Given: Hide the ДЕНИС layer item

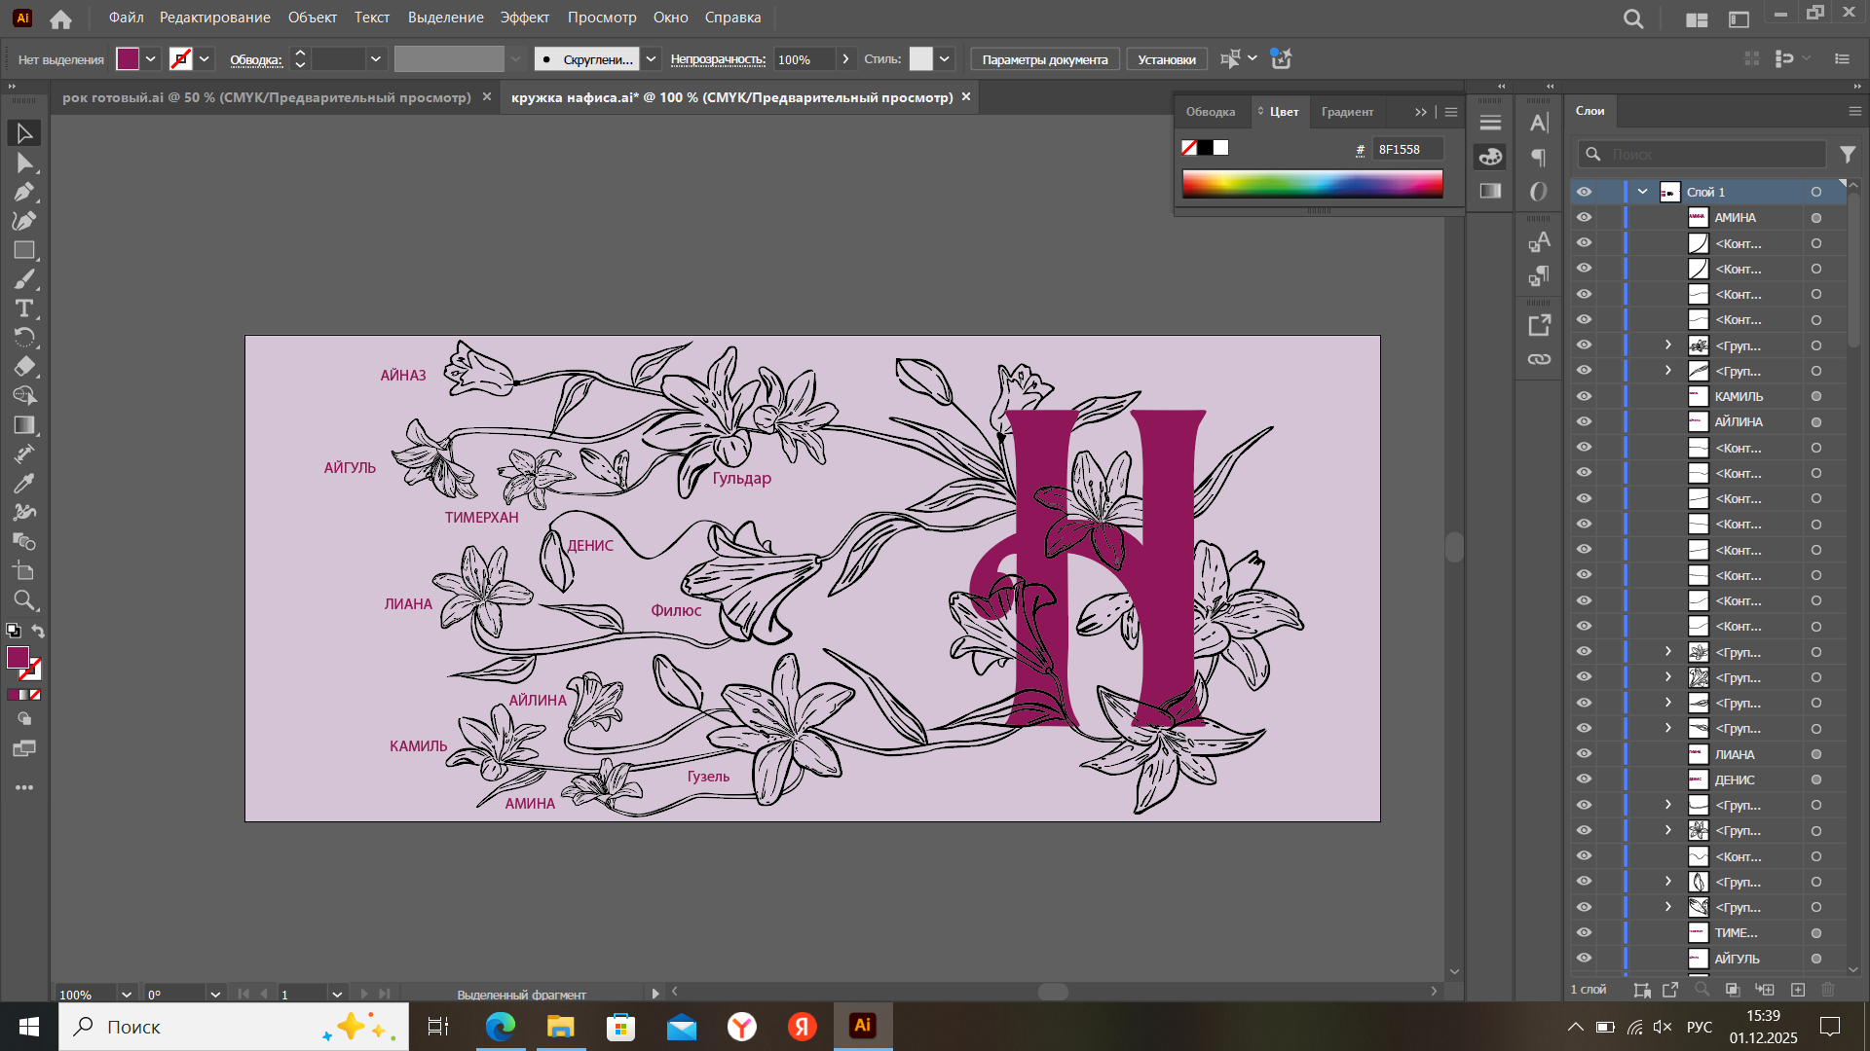Looking at the screenshot, I should (x=1585, y=779).
